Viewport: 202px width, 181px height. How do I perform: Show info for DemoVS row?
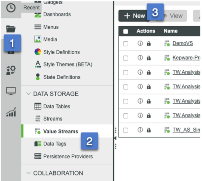pyautogui.click(x=140, y=43)
